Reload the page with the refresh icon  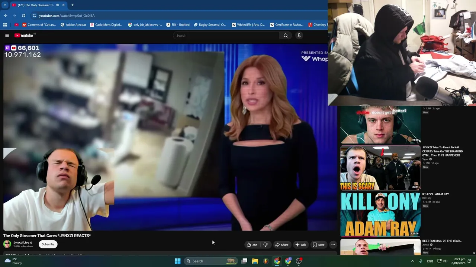[x=23, y=16]
